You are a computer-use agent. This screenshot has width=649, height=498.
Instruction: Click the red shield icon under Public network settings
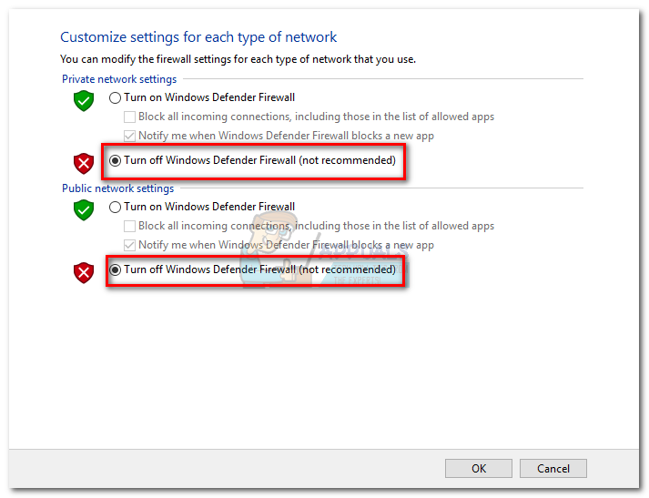coord(84,271)
